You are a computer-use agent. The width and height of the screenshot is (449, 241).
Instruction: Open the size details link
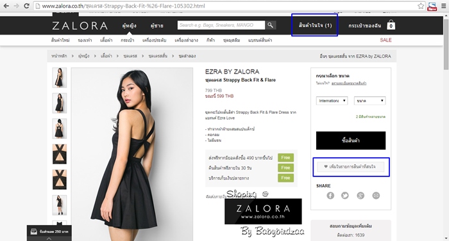pos(349,83)
